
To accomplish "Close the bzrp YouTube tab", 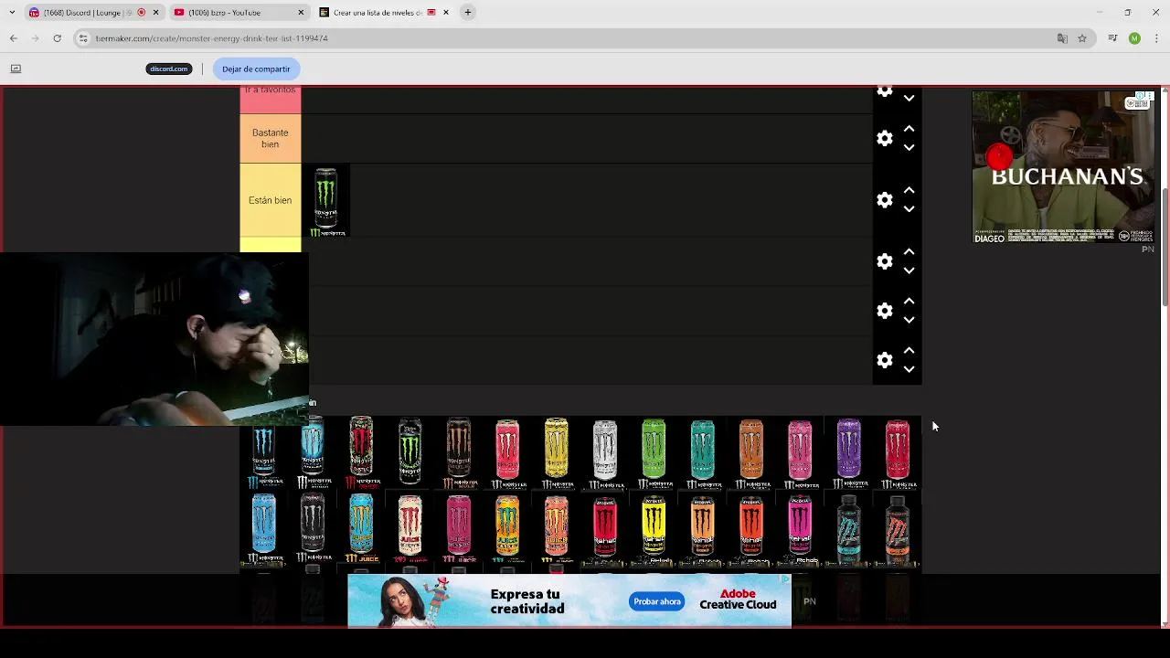I will coord(301,13).
